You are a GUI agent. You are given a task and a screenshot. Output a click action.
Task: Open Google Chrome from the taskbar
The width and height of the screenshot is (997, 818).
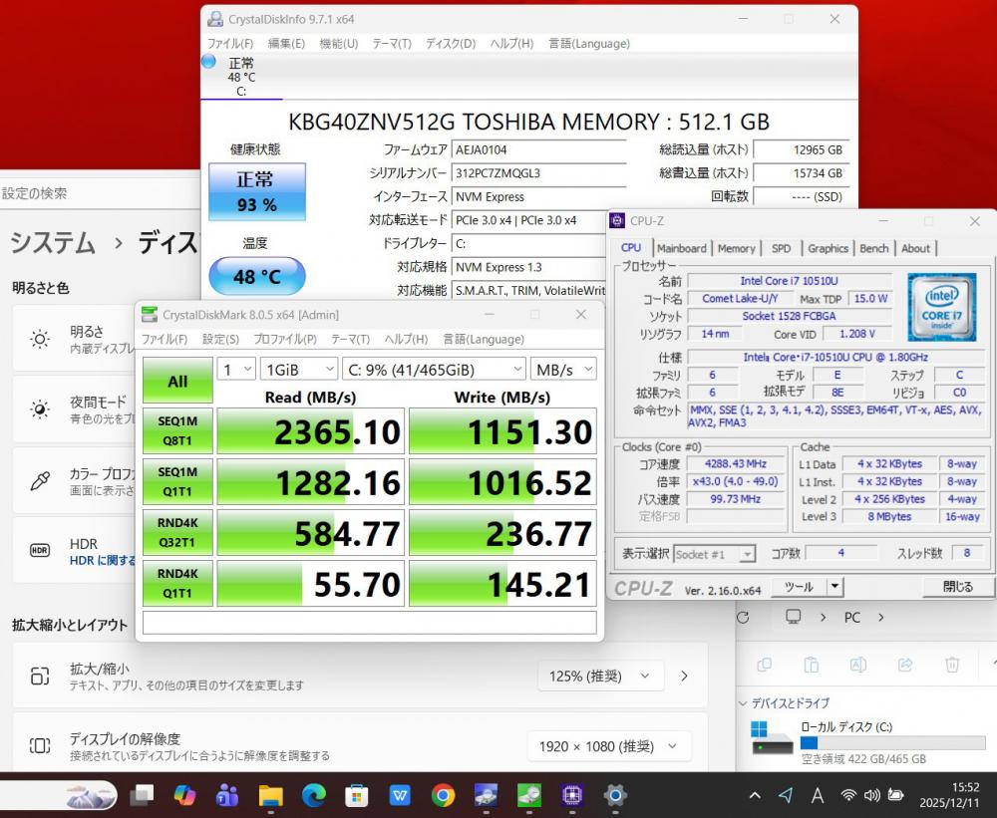click(444, 795)
